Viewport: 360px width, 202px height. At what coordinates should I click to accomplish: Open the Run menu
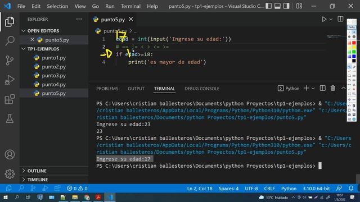coord(110,6)
